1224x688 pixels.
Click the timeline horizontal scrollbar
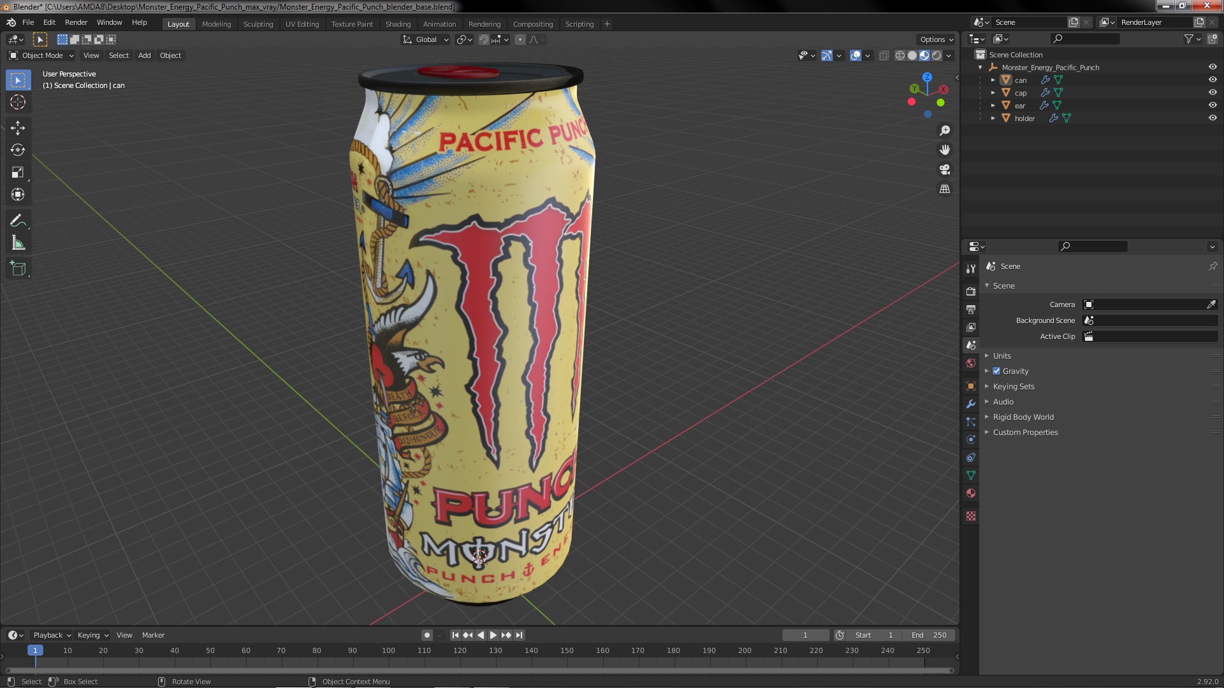click(479, 670)
